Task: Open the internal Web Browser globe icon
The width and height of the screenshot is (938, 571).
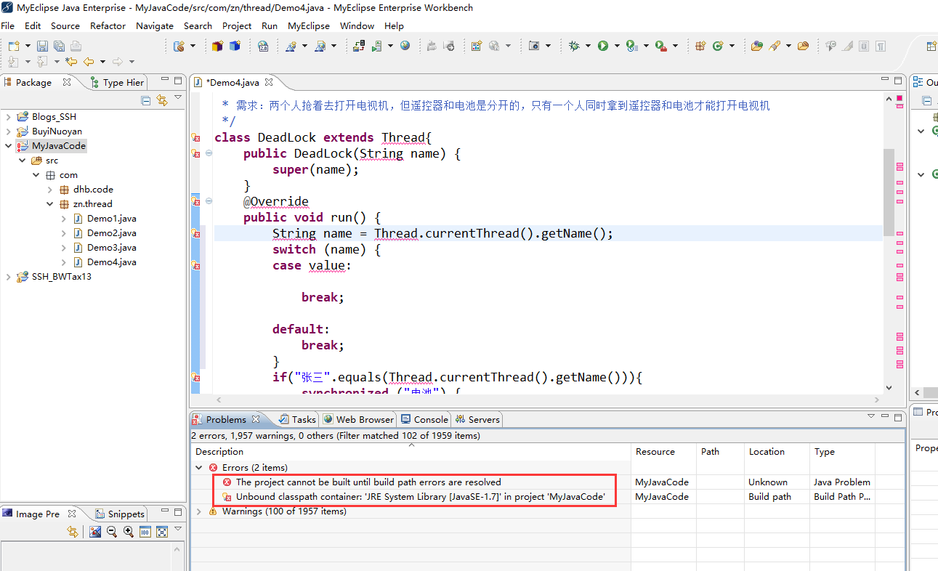Action: (x=405, y=45)
